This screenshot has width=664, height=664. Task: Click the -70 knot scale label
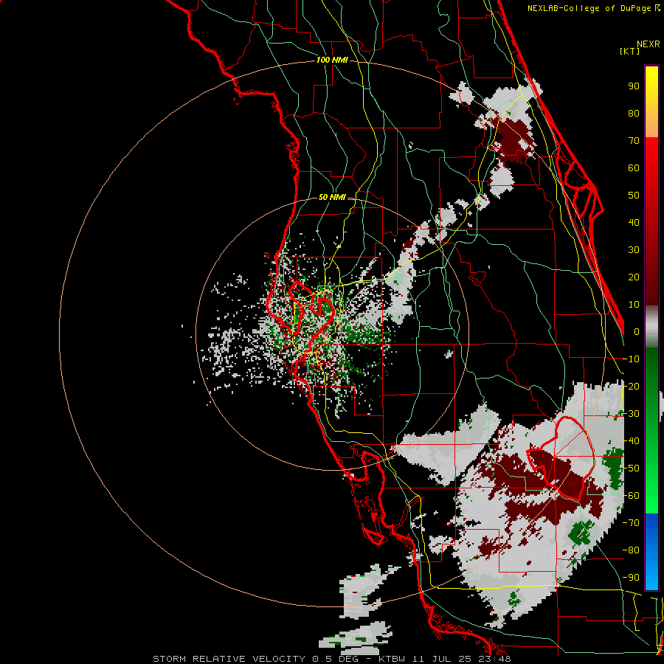[x=631, y=523]
